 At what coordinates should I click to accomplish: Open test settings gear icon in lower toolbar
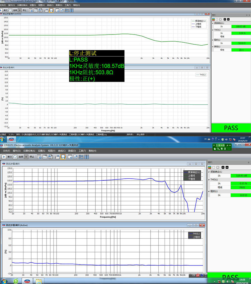(39, 157)
